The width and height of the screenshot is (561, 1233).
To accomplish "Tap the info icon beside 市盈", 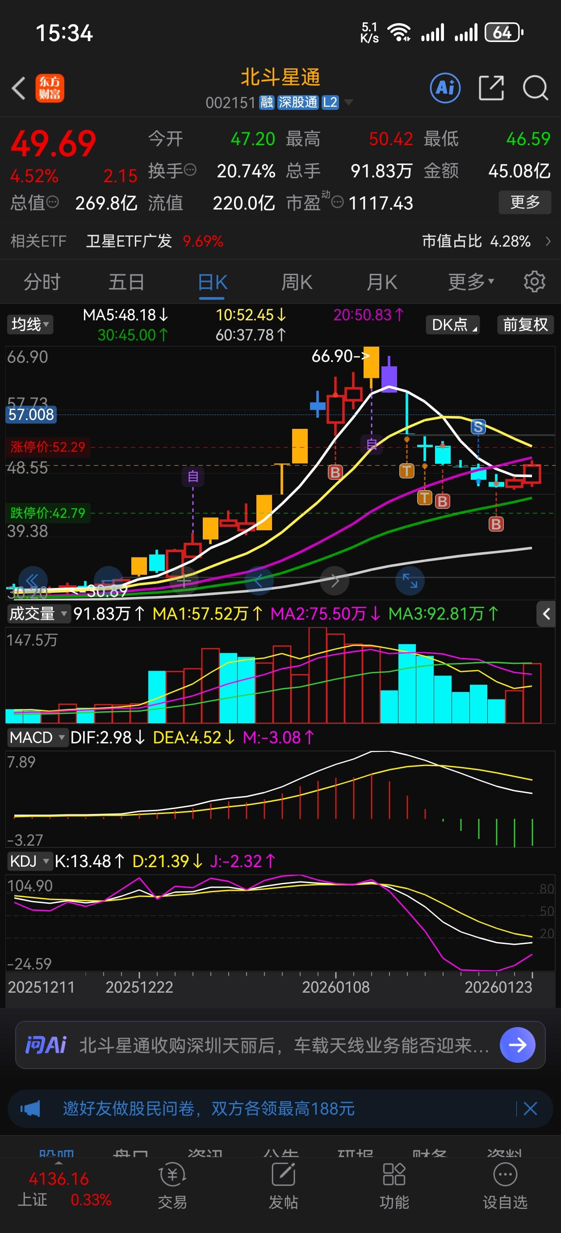I will (x=338, y=202).
